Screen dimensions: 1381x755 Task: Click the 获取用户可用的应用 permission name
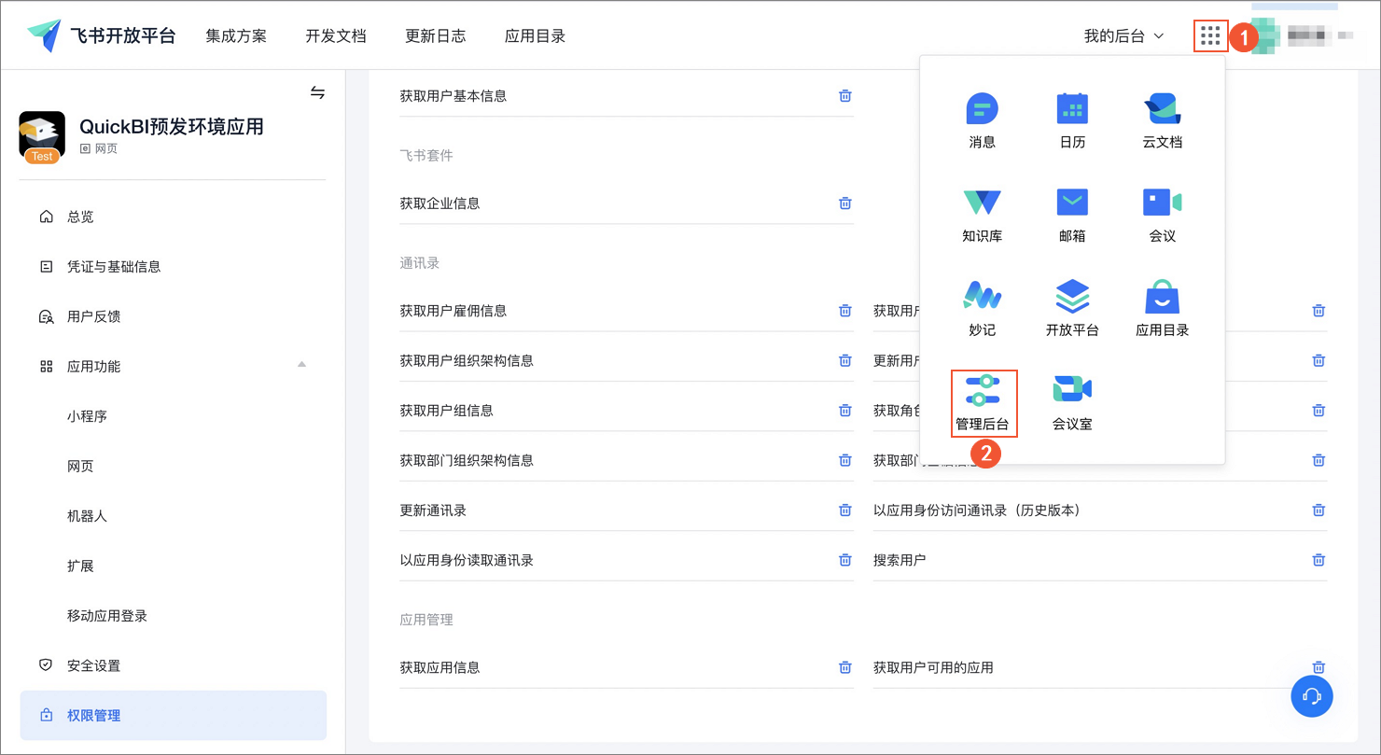pos(933,667)
